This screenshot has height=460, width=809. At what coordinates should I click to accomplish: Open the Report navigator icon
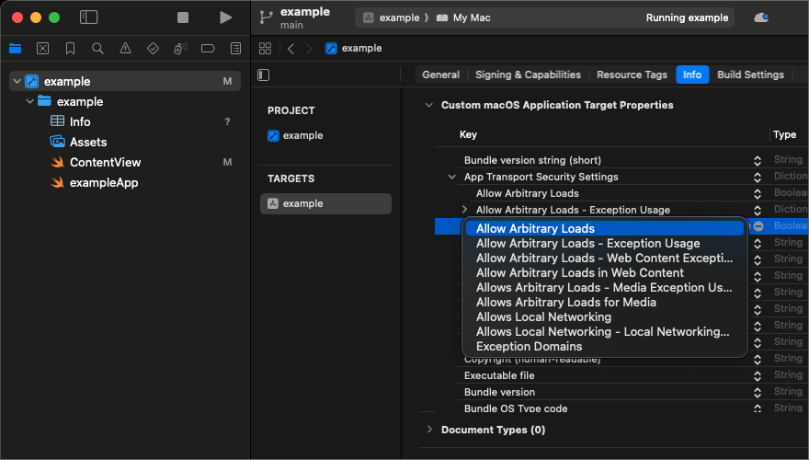pos(235,48)
